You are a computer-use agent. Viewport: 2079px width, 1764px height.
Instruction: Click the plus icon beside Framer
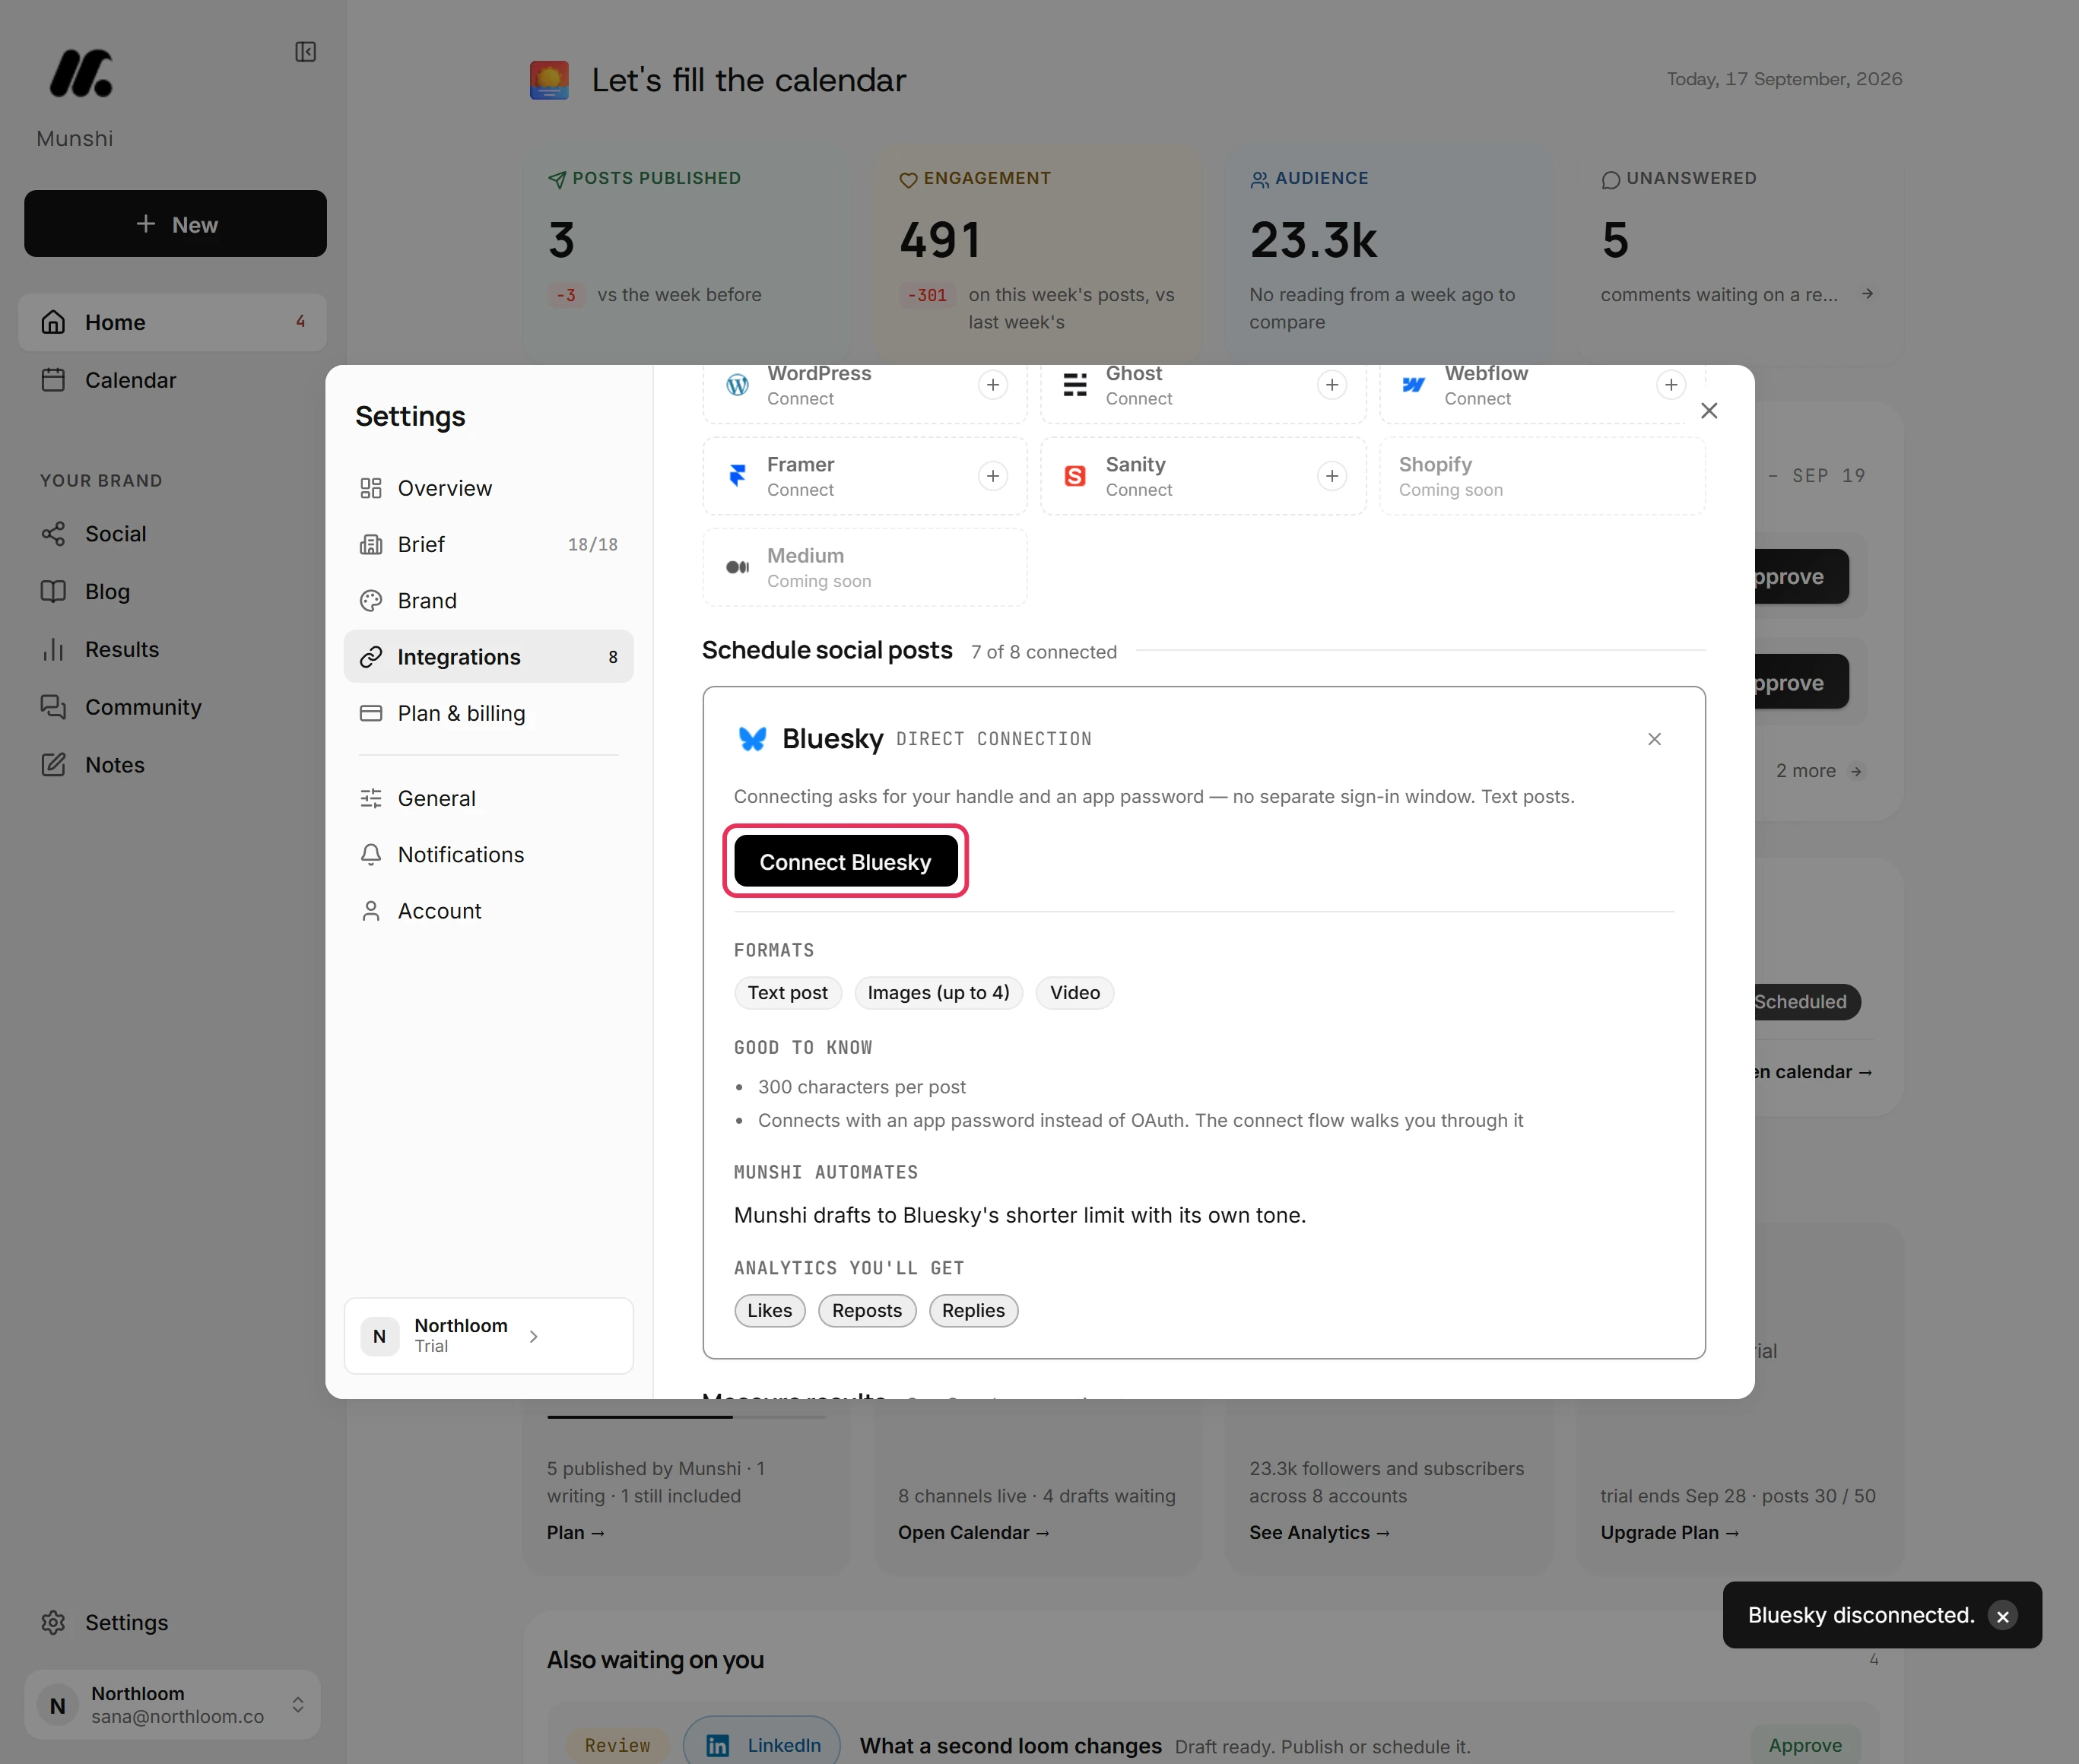click(x=993, y=476)
